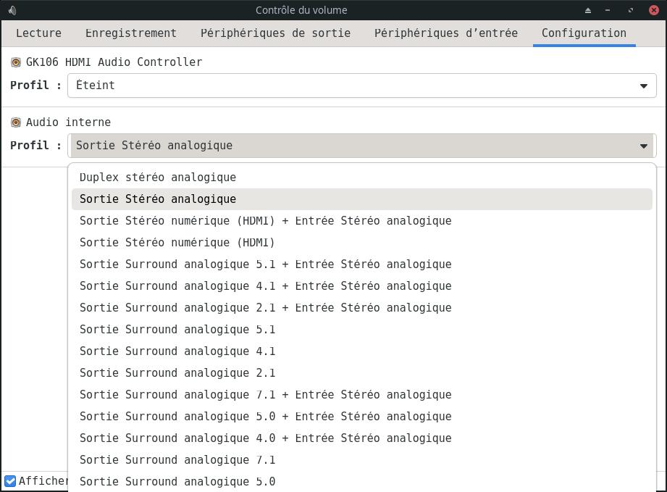
Task: Open the Périphériques de sortie tab
Action: pyautogui.click(x=276, y=33)
